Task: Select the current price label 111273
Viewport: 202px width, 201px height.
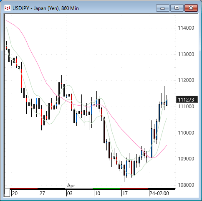Action: pyautogui.click(x=187, y=99)
